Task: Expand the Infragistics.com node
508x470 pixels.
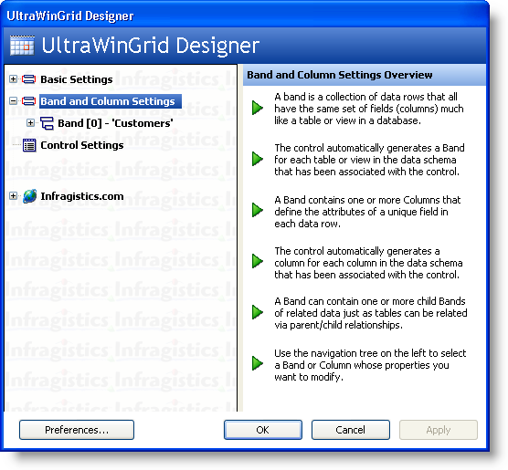Action: (x=13, y=196)
